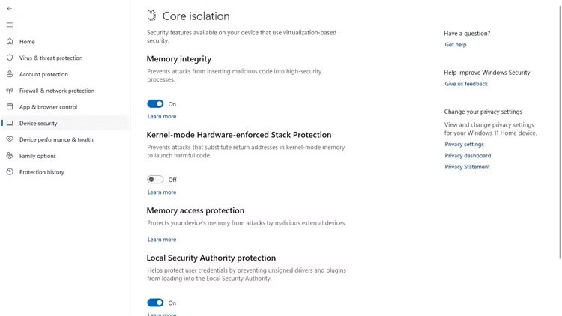Enable Kernel-mode Hardware-enforced Stack Protection toggle
The image size is (562, 316).
point(155,180)
